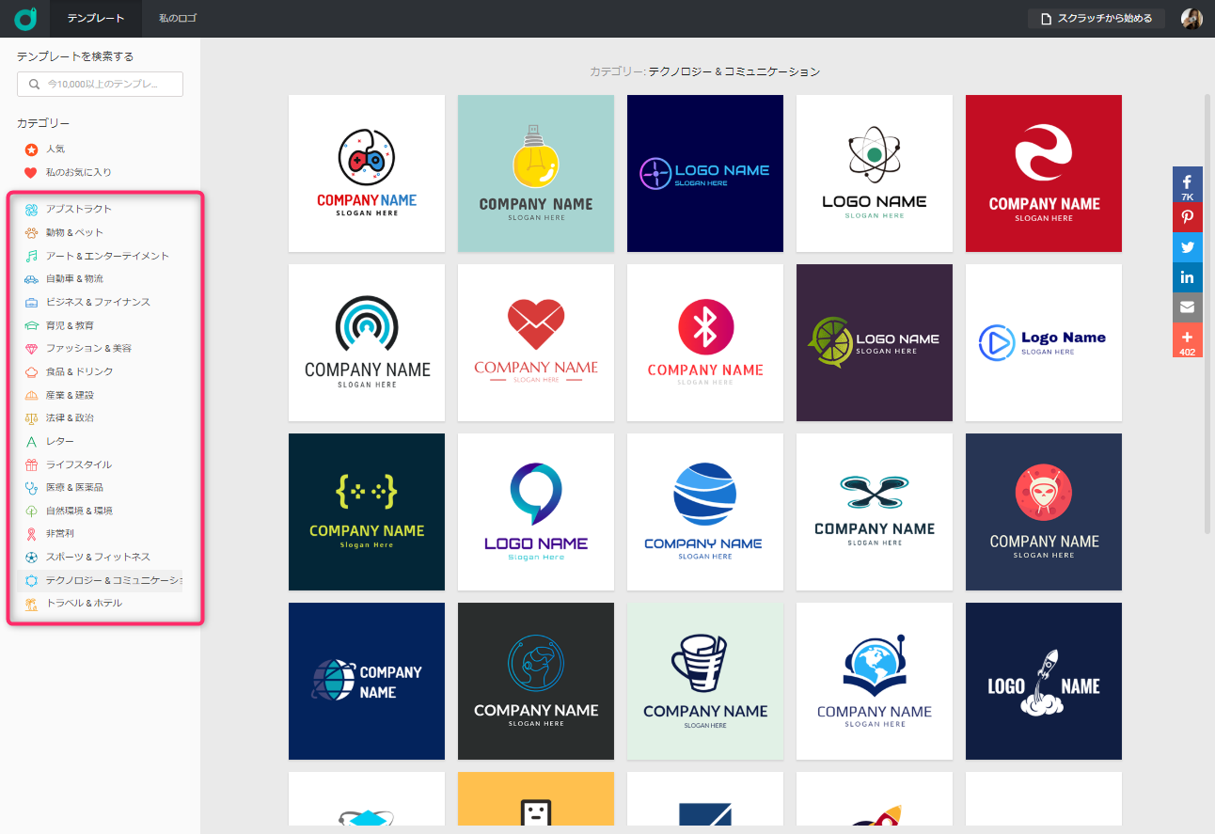Choose the heart envelope logo template
The height and width of the screenshot is (834, 1215).
(x=536, y=342)
